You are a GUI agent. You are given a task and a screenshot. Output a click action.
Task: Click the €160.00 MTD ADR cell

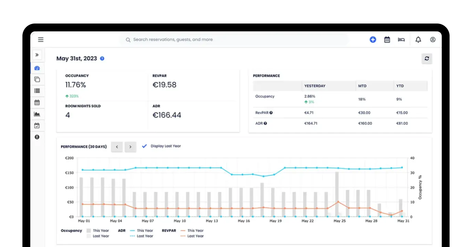[365, 123]
